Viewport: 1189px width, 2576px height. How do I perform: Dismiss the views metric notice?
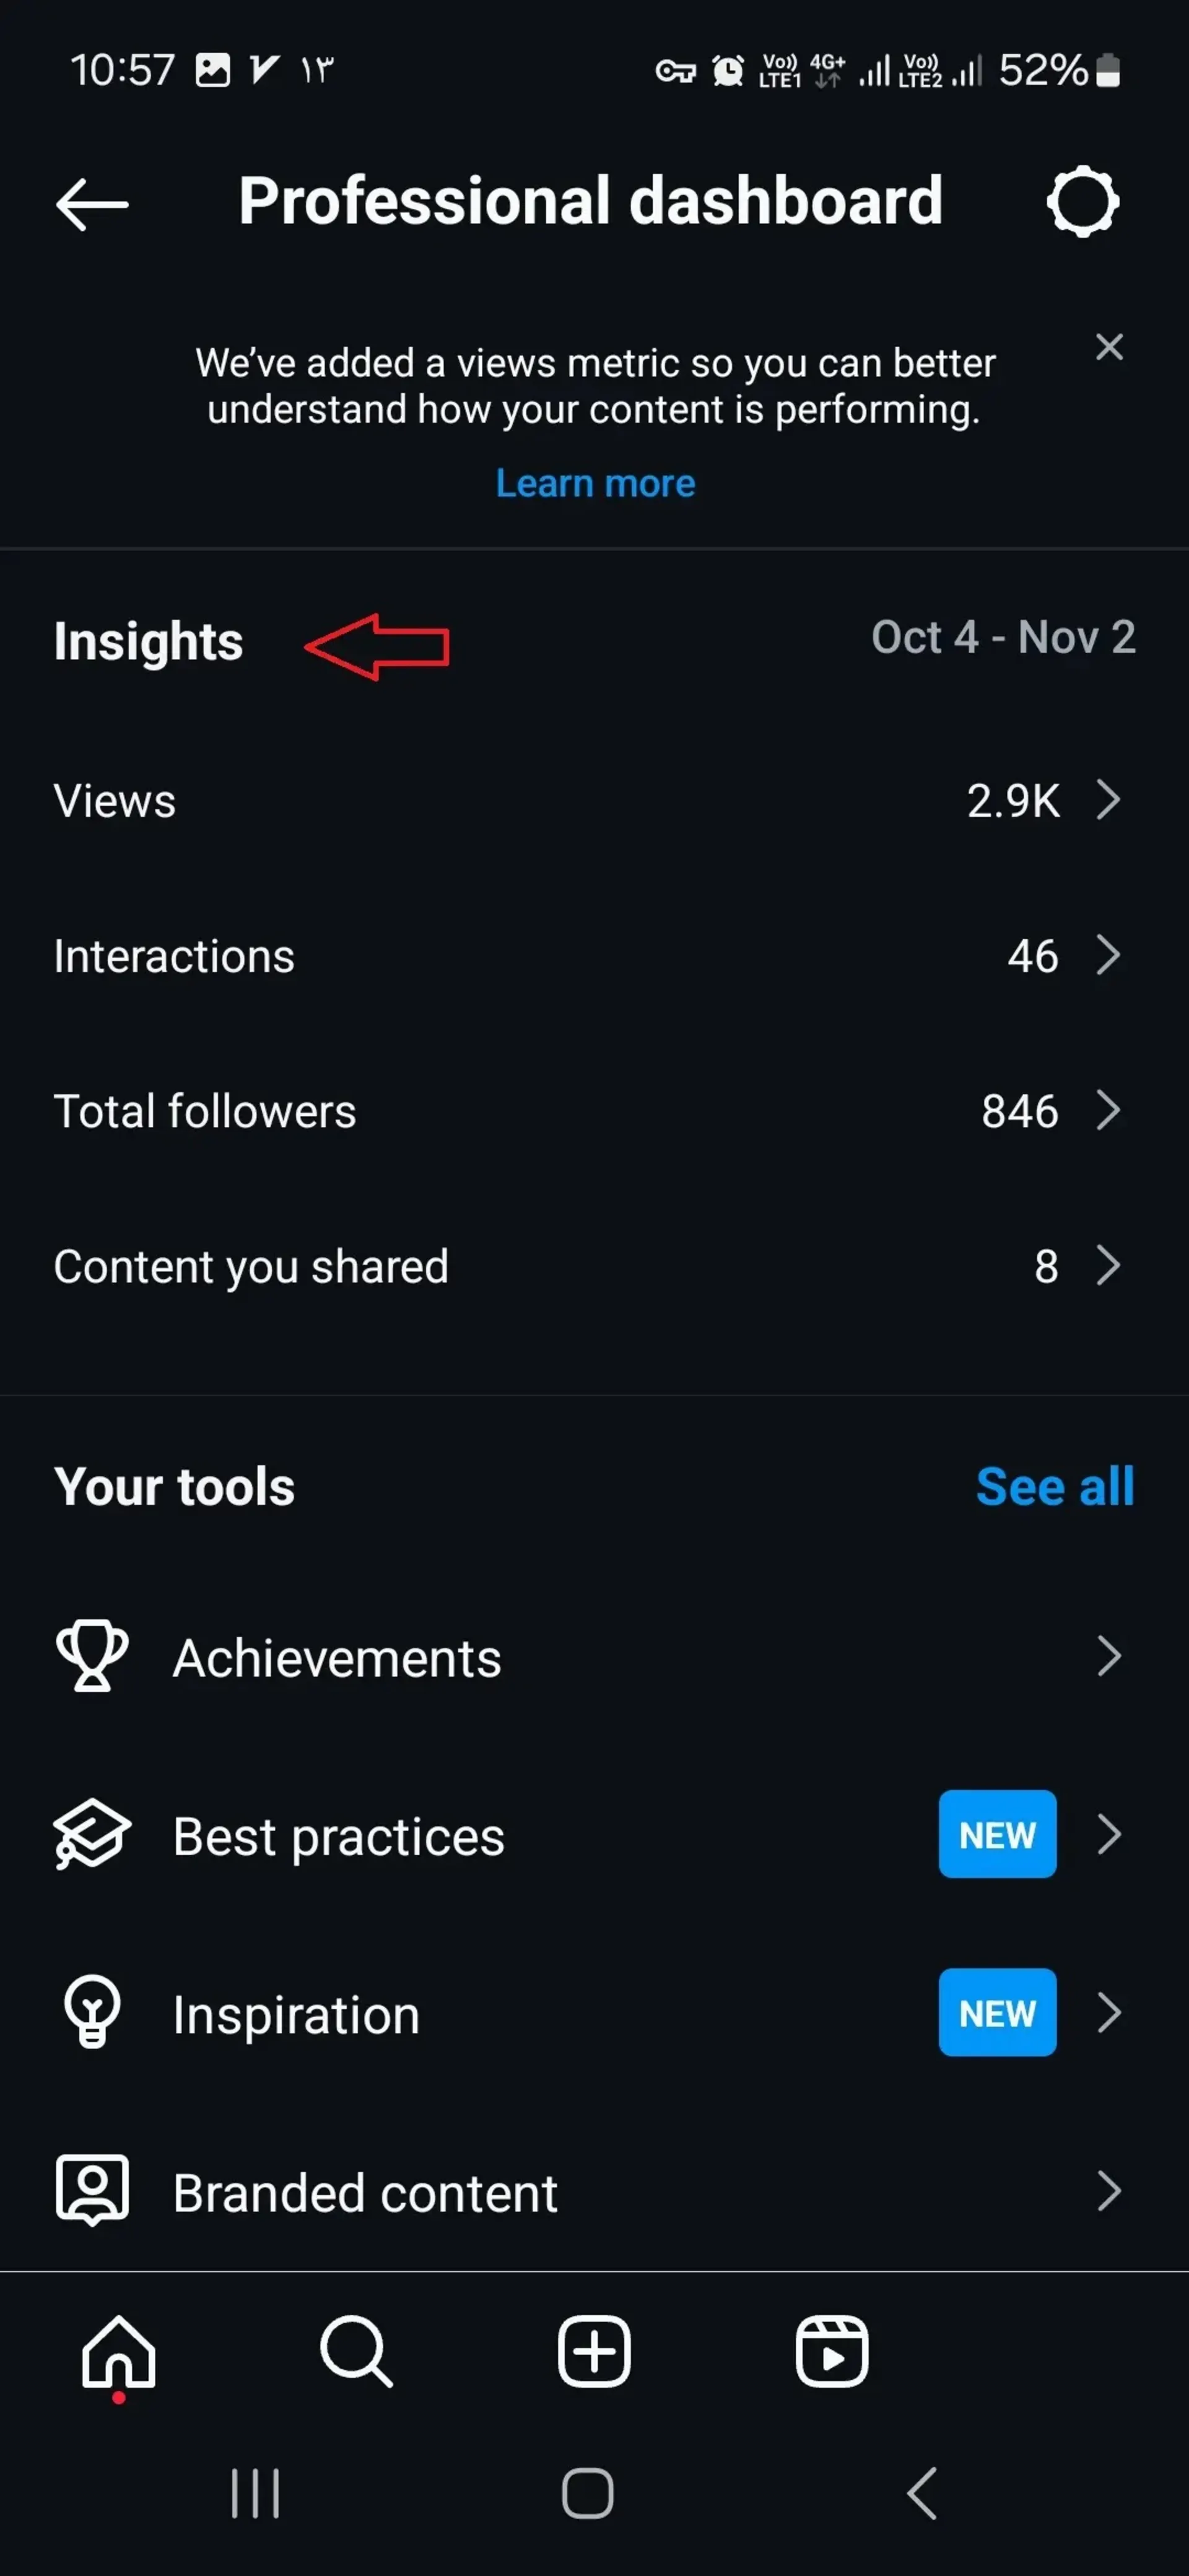pyautogui.click(x=1109, y=347)
